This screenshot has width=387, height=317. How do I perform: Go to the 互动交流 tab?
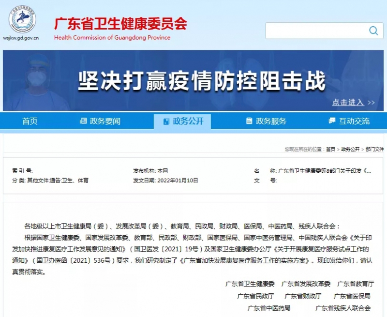[354, 121]
